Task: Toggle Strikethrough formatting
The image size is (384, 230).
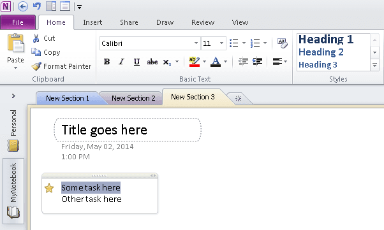Action: click(x=152, y=62)
